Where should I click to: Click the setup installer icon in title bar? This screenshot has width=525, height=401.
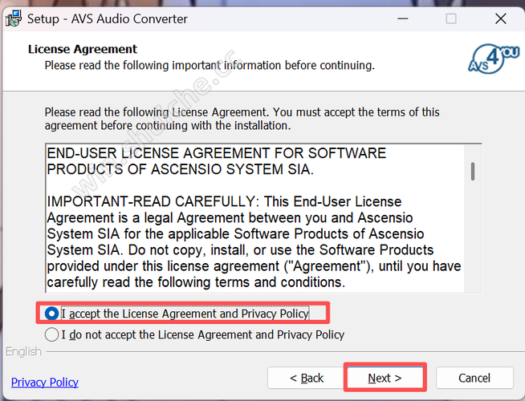13,18
